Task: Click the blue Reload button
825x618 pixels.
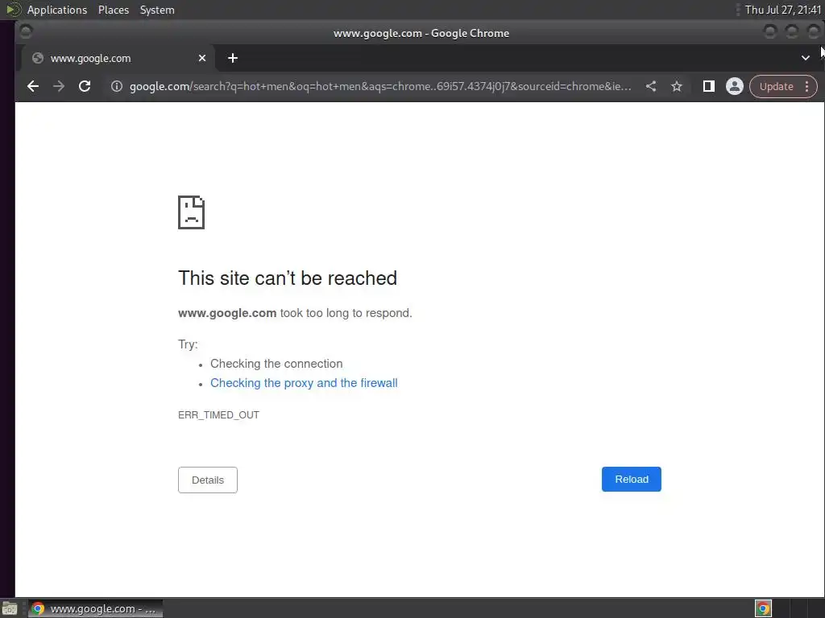Action: click(x=632, y=480)
